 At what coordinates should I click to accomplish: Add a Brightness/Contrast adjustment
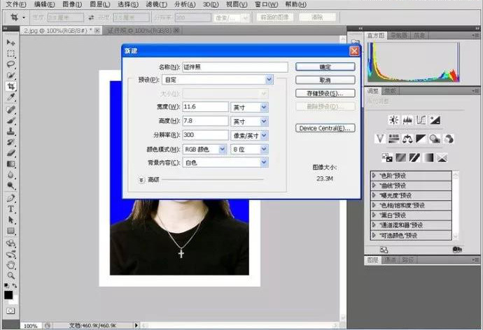(393, 120)
